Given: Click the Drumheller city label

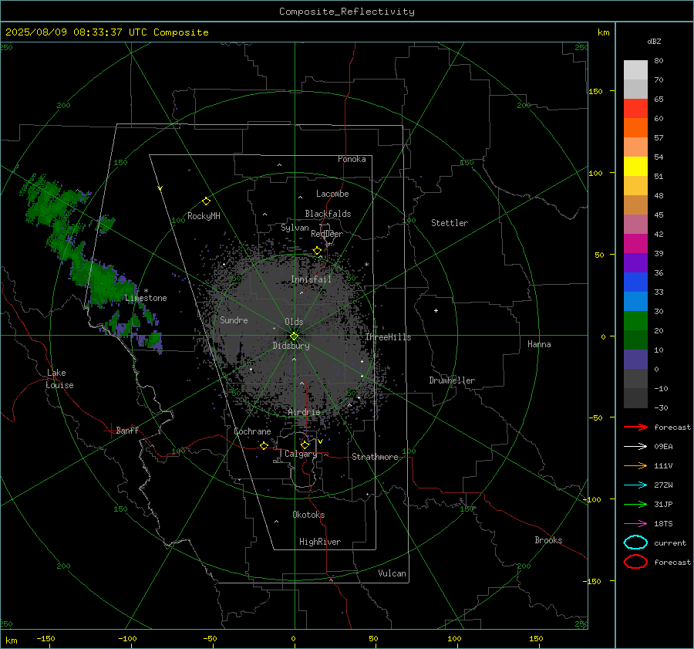Looking at the screenshot, I should tap(452, 380).
